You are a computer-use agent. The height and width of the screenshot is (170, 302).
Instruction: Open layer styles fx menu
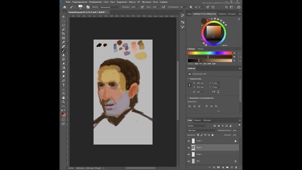point(214,167)
